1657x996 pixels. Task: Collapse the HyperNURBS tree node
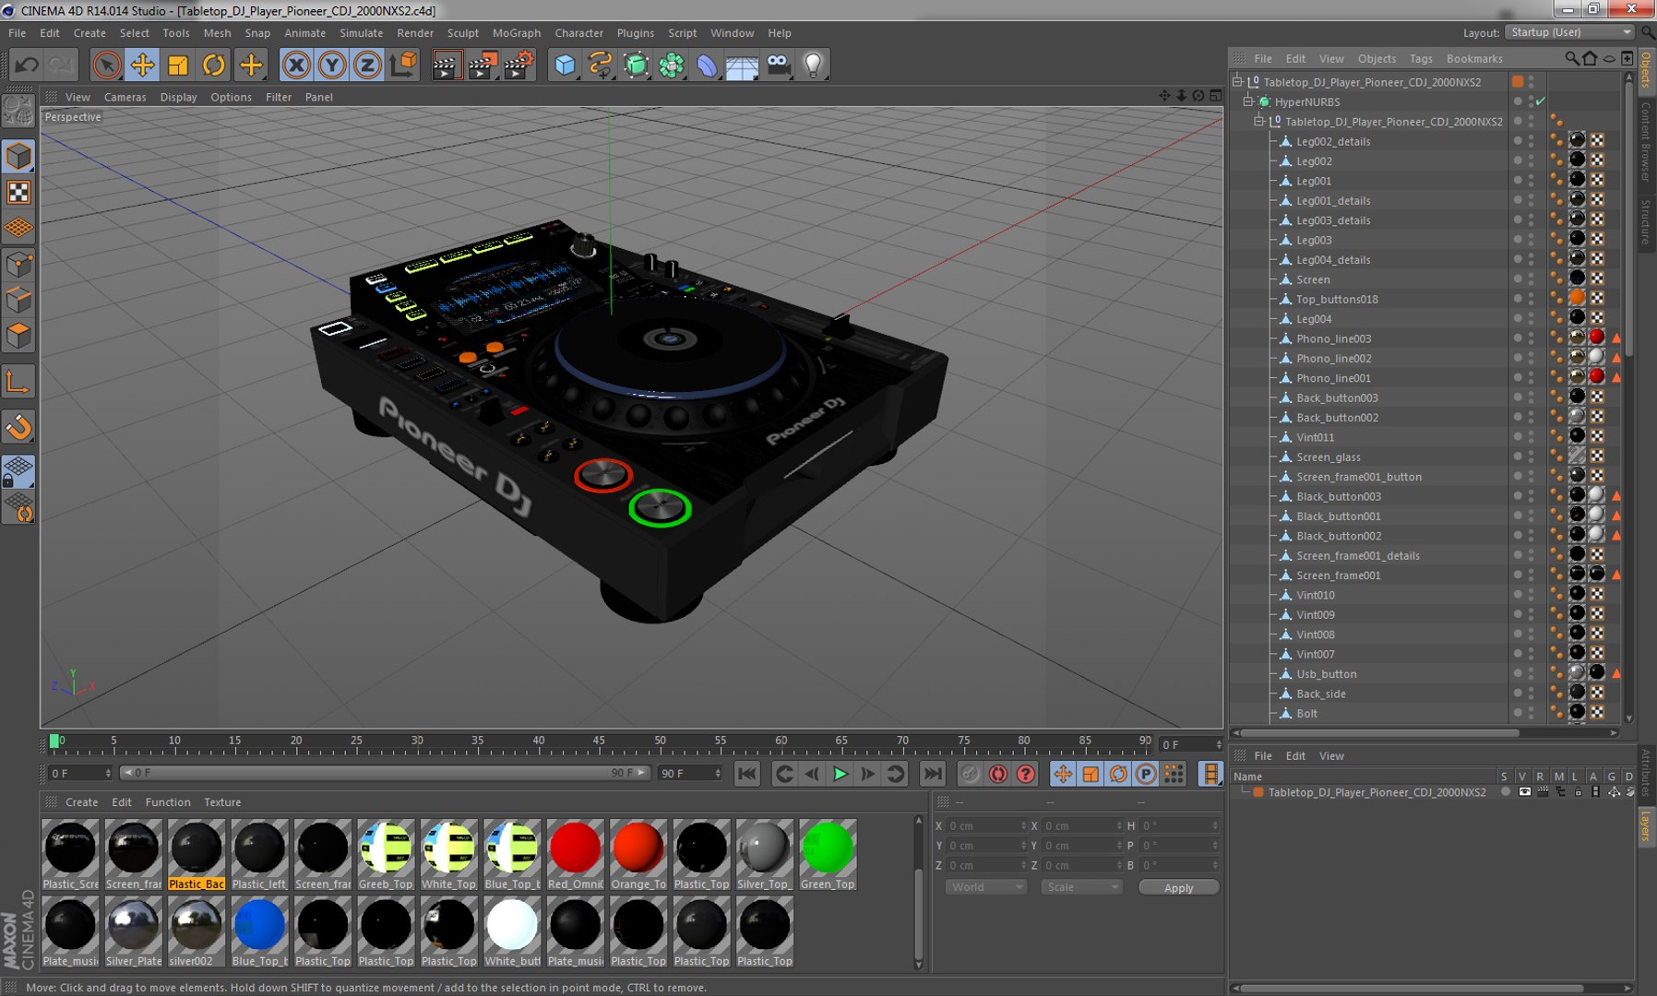point(1248,101)
